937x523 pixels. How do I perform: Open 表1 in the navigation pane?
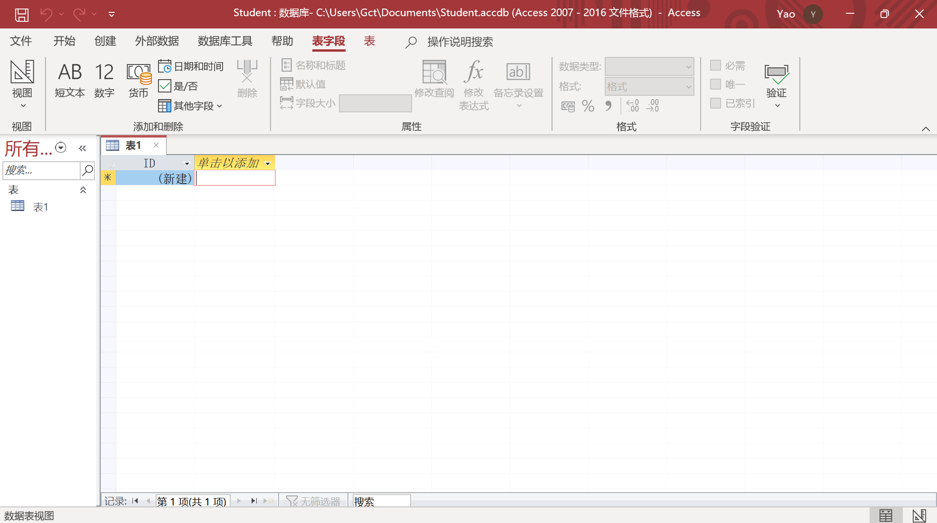[x=40, y=207]
